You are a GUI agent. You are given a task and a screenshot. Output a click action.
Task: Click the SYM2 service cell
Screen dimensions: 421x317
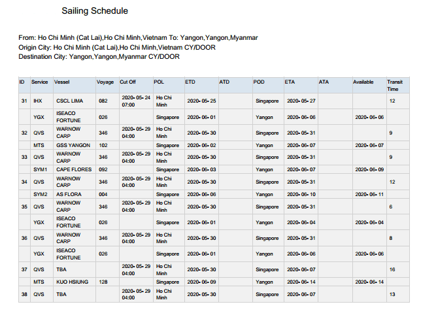click(40, 194)
